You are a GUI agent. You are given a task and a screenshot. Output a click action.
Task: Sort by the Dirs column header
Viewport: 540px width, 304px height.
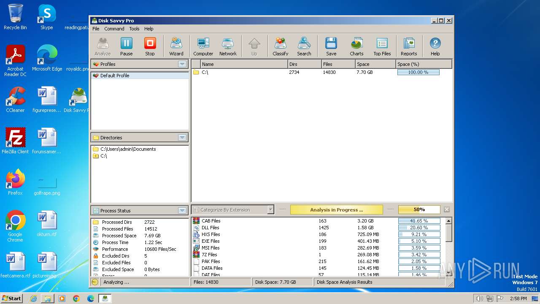coord(305,64)
